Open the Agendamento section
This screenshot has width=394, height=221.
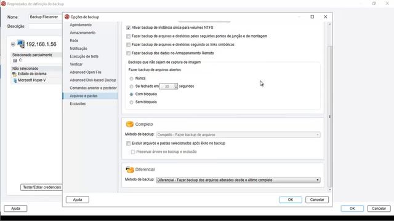[81, 25]
